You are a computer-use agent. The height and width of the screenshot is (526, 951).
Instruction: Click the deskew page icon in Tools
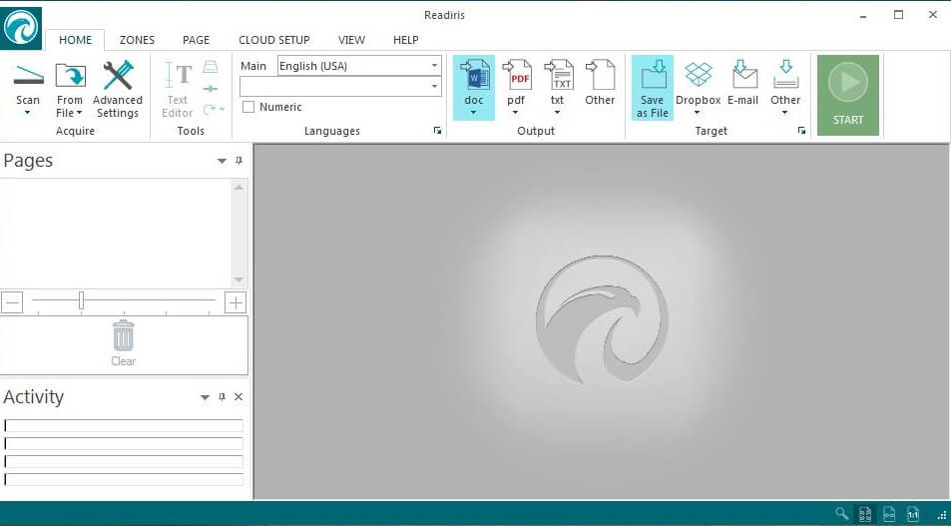coord(211,67)
